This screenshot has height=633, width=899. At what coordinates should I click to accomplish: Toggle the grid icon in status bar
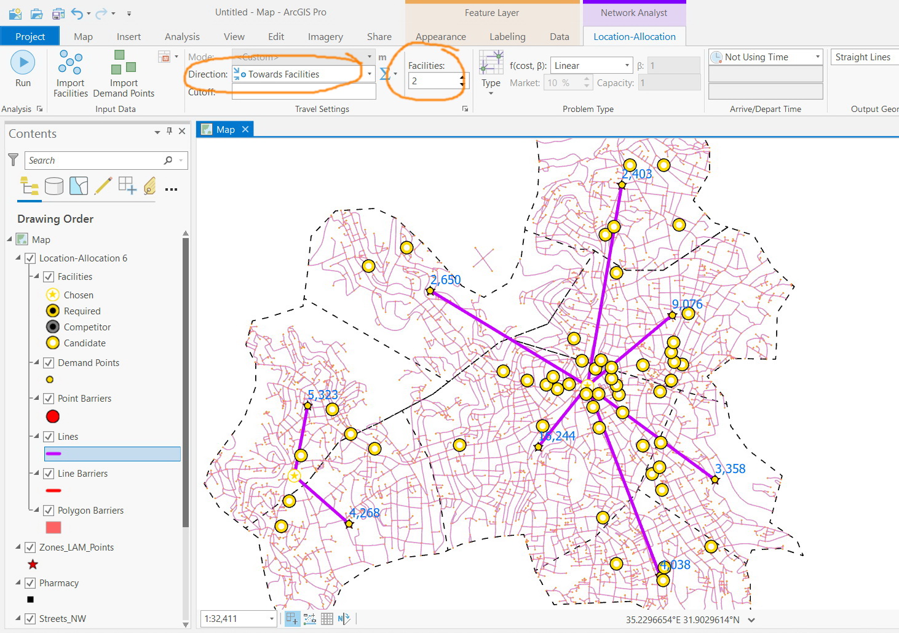[x=327, y=619]
